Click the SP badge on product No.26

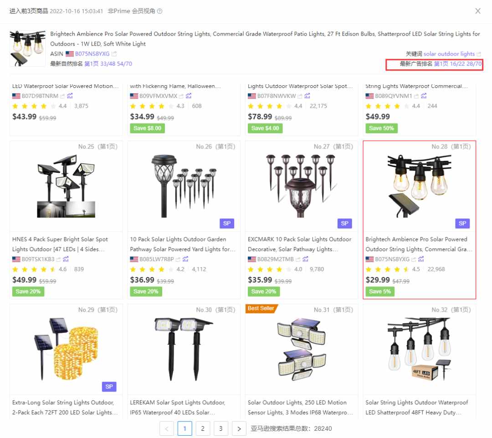pos(227,223)
